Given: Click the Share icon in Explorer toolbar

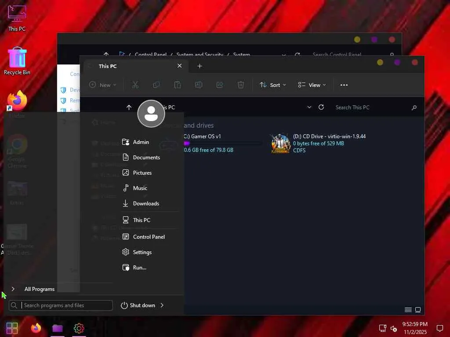Looking at the screenshot, I should point(220,85).
